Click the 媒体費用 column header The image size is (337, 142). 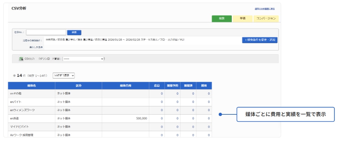pyautogui.click(x=126, y=85)
